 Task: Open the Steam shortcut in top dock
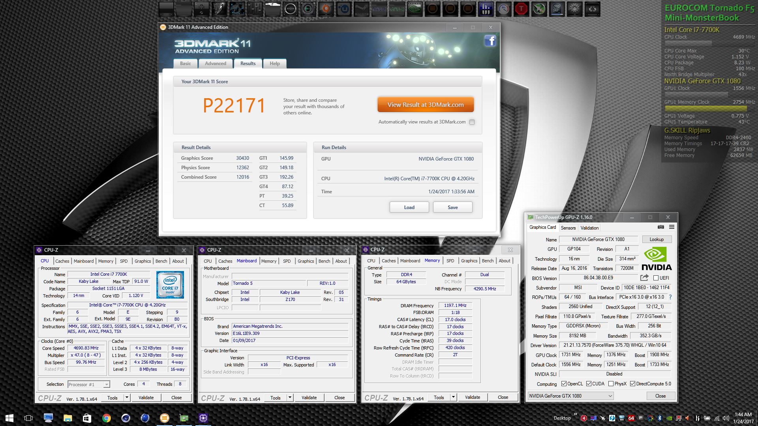(362, 9)
